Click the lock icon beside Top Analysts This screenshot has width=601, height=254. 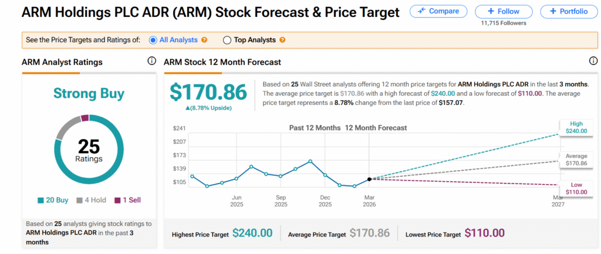click(x=282, y=40)
